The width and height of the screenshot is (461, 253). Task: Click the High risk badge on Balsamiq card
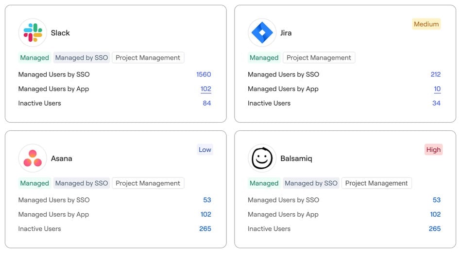(433, 150)
